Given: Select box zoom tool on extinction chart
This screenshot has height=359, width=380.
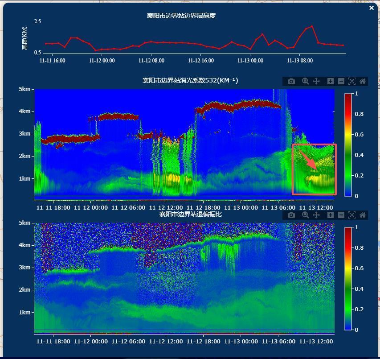Looking at the screenshot, I should click(305, 81).
